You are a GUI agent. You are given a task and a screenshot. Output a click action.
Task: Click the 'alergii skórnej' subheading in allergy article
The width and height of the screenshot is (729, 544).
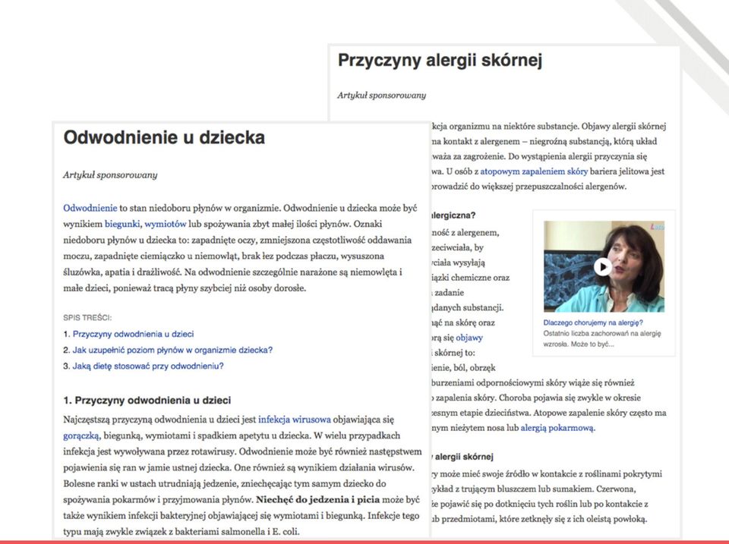[x=463, y=457]
